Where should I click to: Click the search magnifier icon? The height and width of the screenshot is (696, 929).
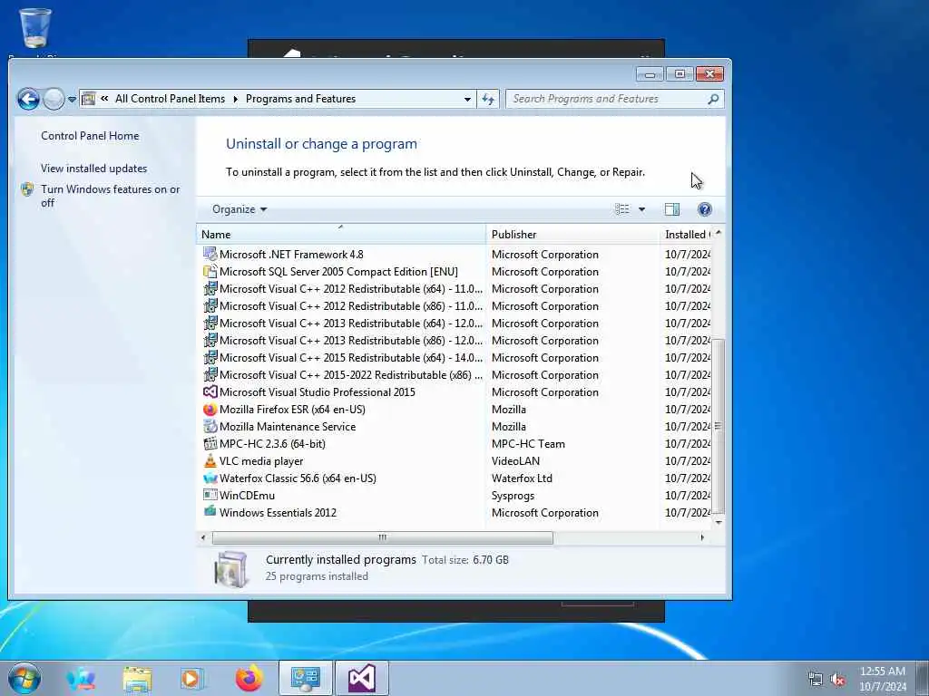713,99
